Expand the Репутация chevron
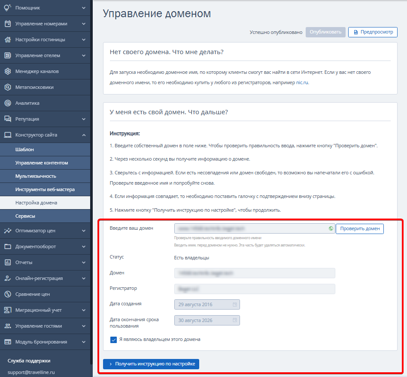Screen dimensions: 407x377 (x=84, y=119)
